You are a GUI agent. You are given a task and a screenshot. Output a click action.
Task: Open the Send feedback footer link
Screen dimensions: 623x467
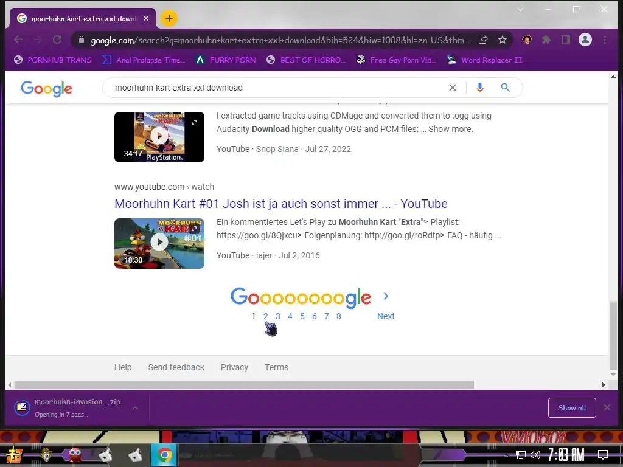[x=176, y=367]
